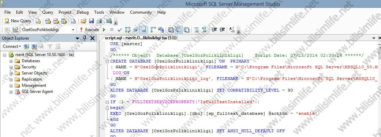The width and height of the screenshot is (381, 137).
Task: Parse the query with the blue checkmark
Action: 119,30
